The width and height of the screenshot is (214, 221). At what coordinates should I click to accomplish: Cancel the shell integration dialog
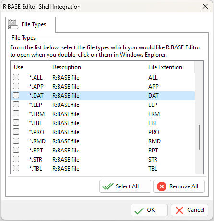(x=190, y=210)
